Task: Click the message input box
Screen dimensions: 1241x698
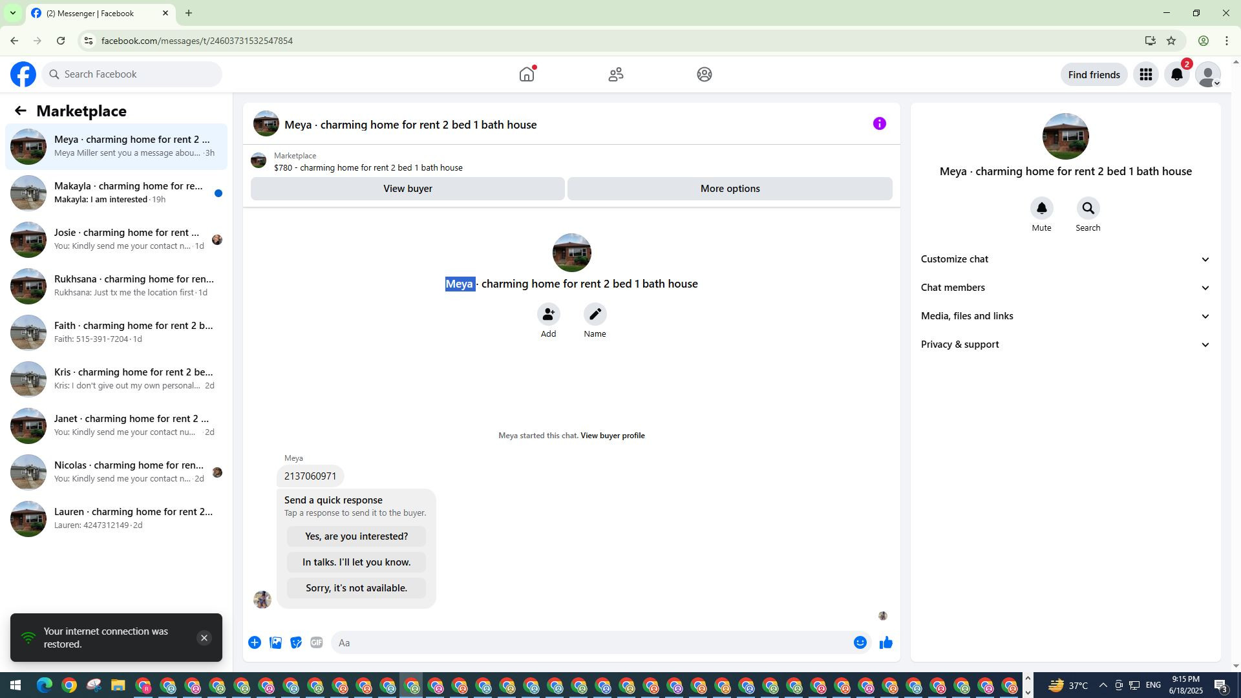Action: click(x=591, y=642)
